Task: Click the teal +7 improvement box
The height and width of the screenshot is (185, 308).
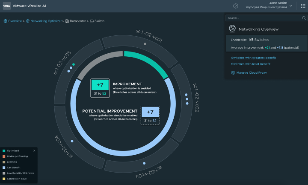Action: coord(100,85)
